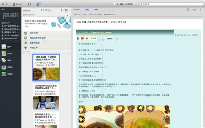
Task: Select the QQmei懷孕用品採購清單 note card
Action: click(46, 96)
